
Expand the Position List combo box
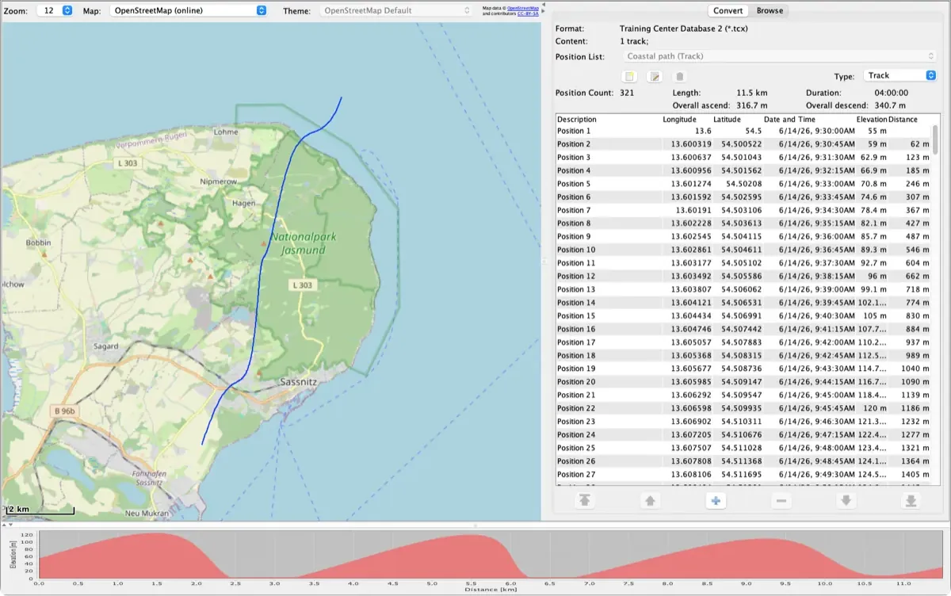click(780, 56)
